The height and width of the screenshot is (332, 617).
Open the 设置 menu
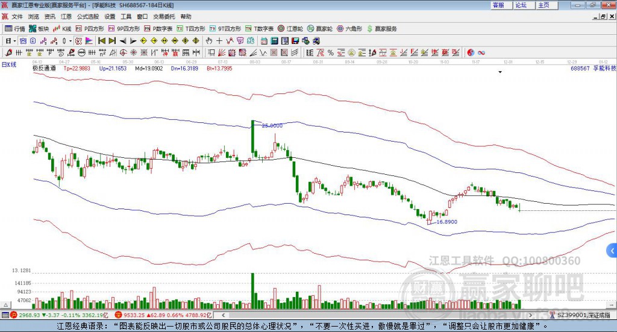click(110, 16)
